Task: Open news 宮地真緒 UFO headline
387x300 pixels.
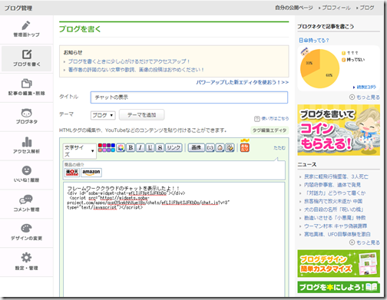Action: (337, 234)
